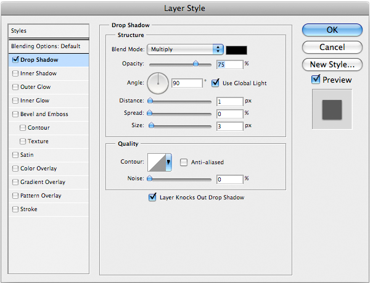The height and width of the screenshot is (284, 370).
Task: Click the angle dial control
Action: pos(158,82)
